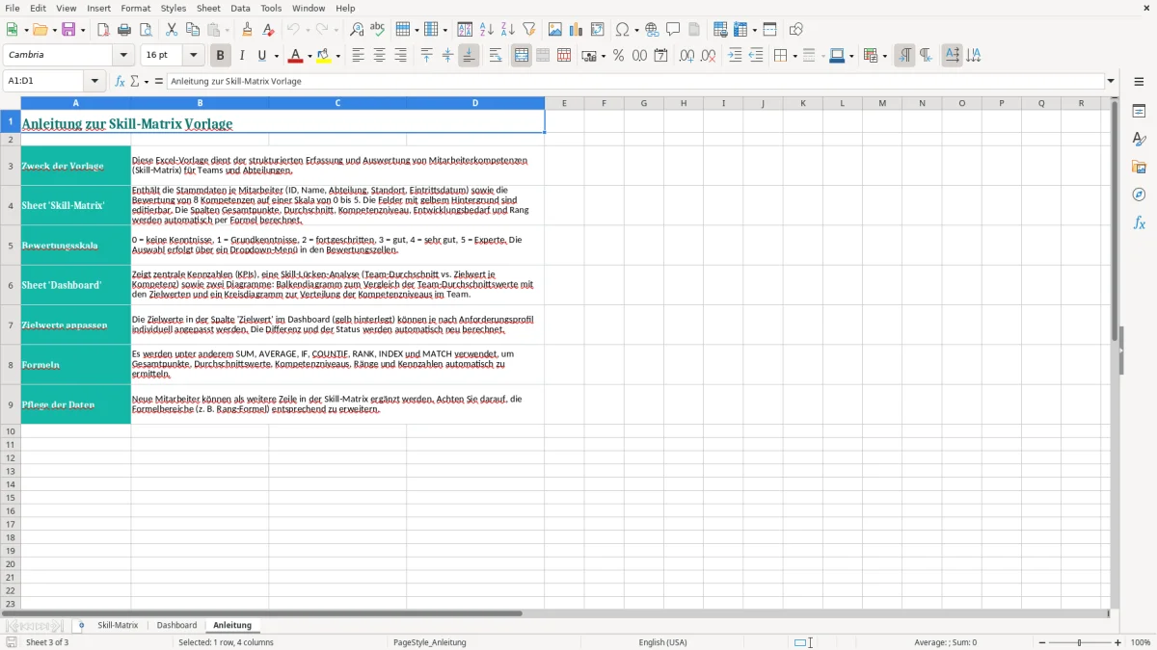
Task: Open font color dropdown arrow
Action: pyautogui.click(x=309, y=56)
